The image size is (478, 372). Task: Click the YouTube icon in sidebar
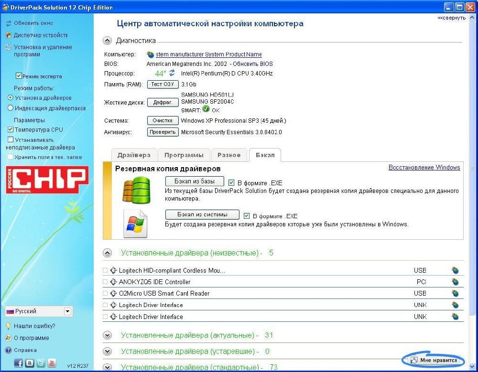point(52,363)
